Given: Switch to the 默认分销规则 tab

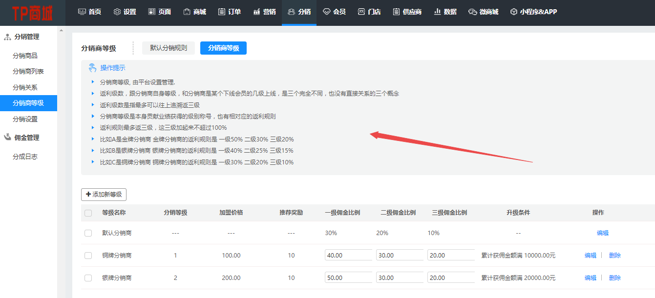Looking at the screenshot, I should (168, 48).
